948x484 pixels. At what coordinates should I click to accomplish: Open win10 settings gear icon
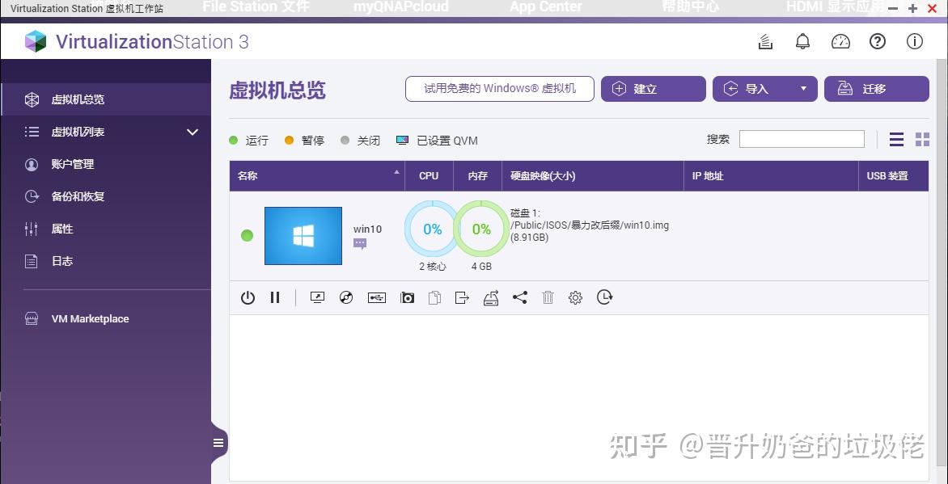(576, 297)
